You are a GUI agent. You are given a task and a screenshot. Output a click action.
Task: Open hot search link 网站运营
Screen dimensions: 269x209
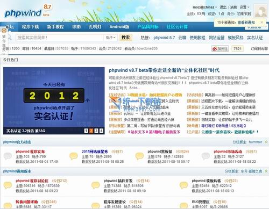[x=216, y=38]
